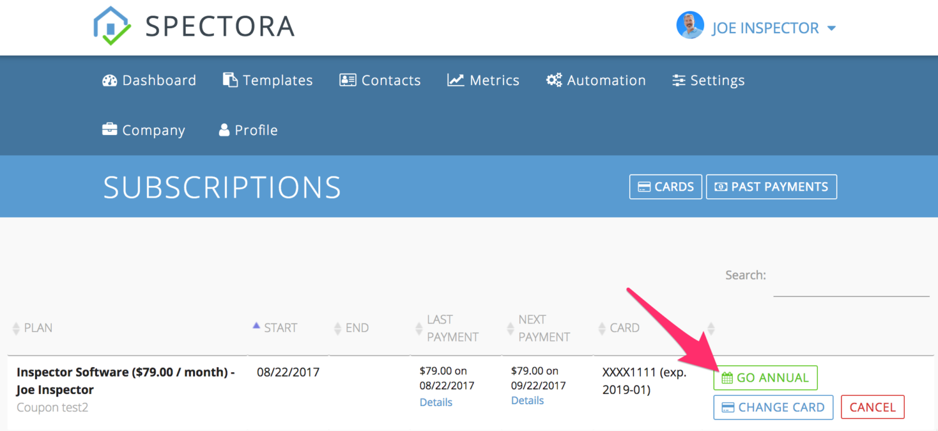Sort table by PLAN column arrows
Screen dimensions: 938x431
tap(16, 328)
